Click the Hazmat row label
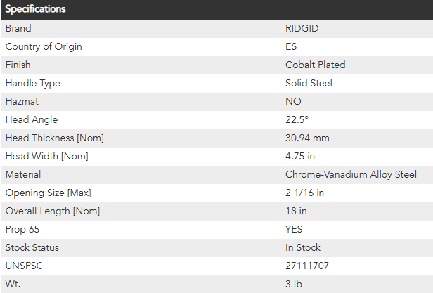Viewport: 433px width, 293px height. 22,101
